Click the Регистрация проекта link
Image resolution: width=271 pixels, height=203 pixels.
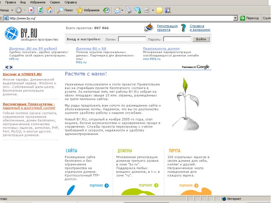(x=167, y=28)
